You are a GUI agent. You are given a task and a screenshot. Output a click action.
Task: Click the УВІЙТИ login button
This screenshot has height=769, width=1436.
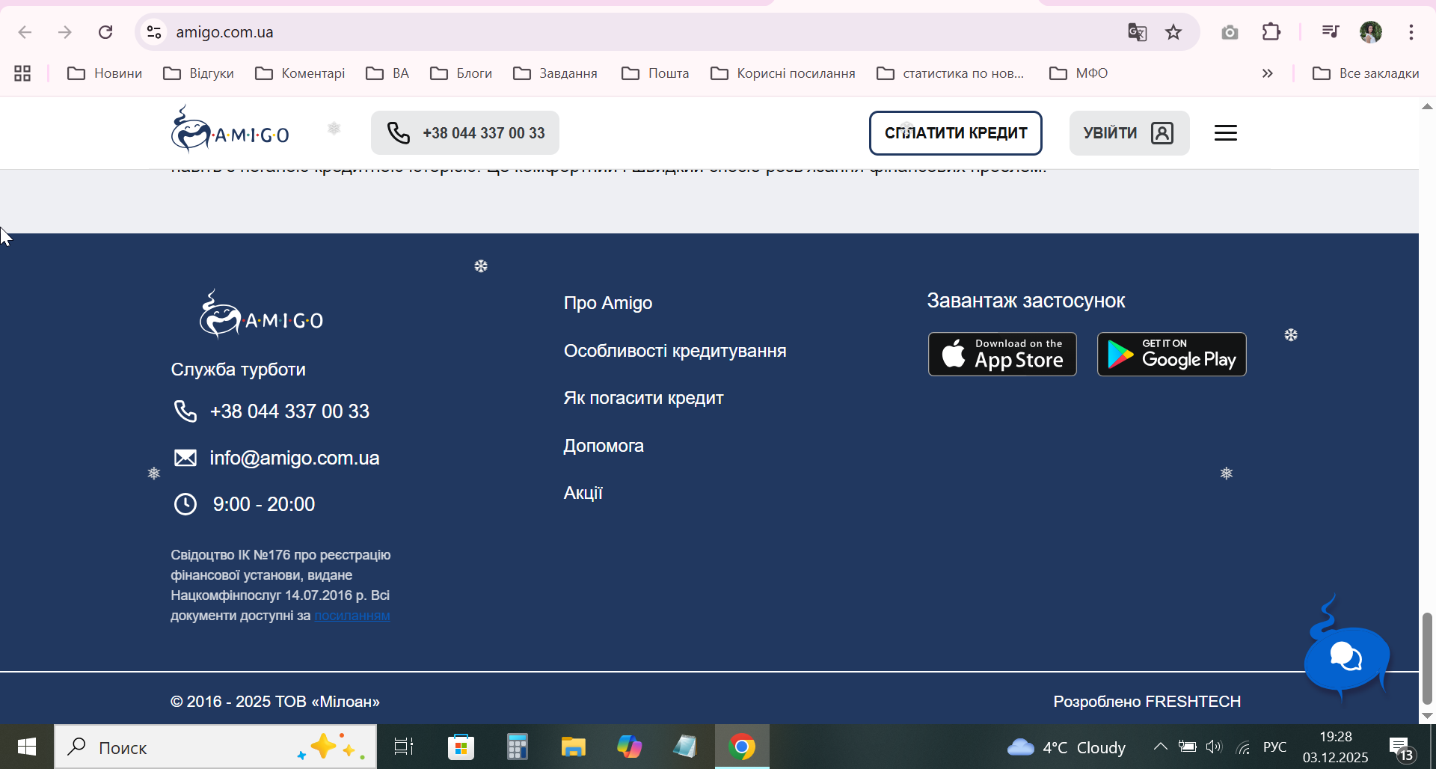[1129, 133]
